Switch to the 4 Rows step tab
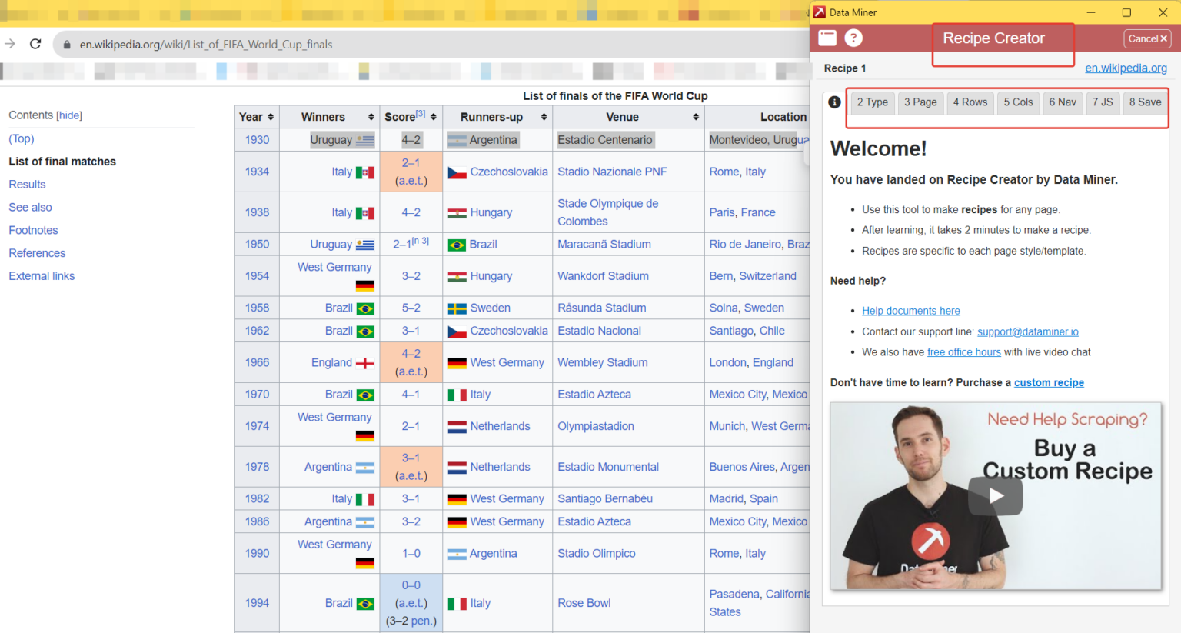Viewport: 1181px width, 633px height. tap(970, 102)
